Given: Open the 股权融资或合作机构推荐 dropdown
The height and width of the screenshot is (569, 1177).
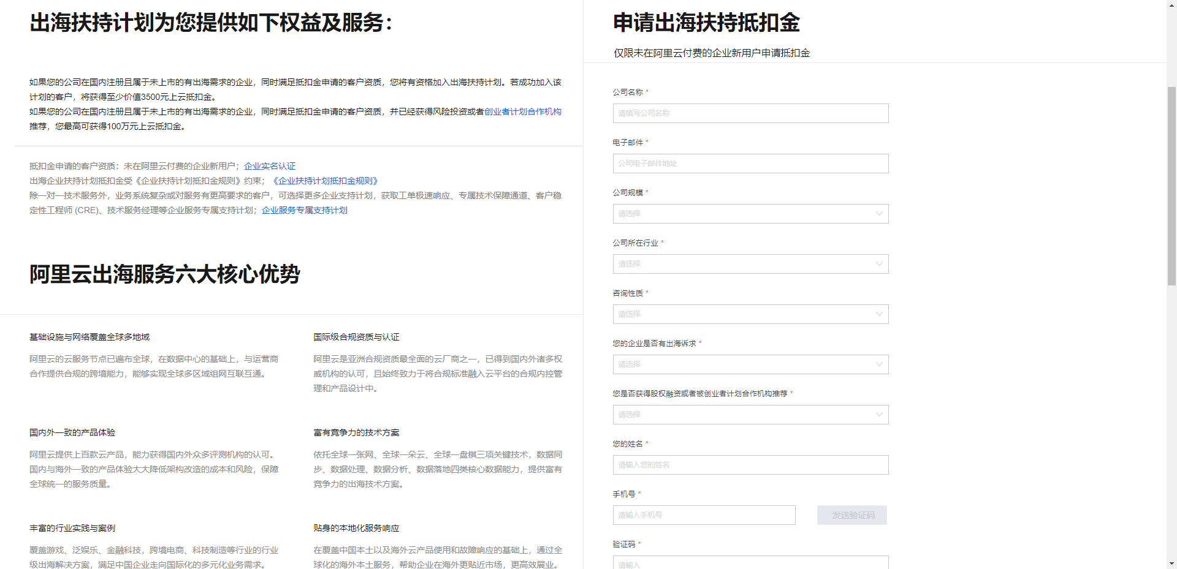Looking at the screenshot, I should coord(750,415).
